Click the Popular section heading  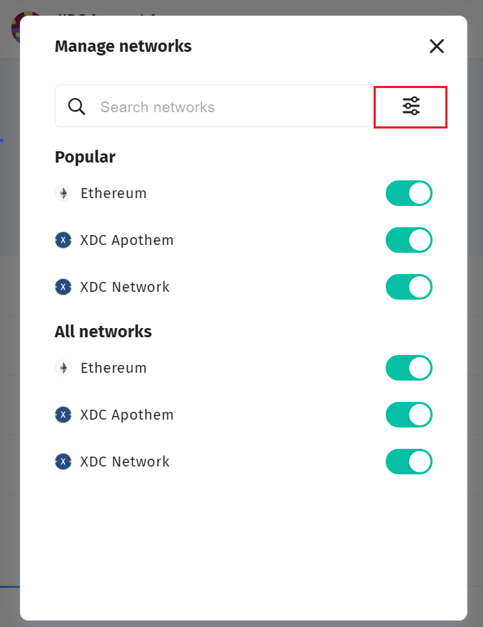pyautogui.click(x=85, y=157)
